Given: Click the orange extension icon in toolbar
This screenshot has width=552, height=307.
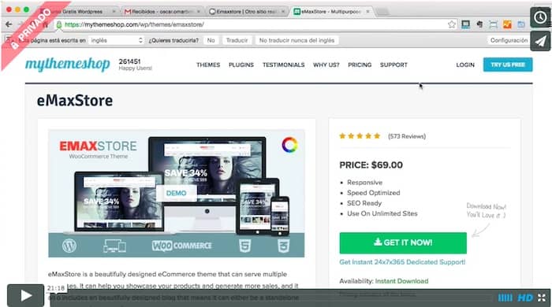Looking at the screenshot, I should [x=507, y=24].
